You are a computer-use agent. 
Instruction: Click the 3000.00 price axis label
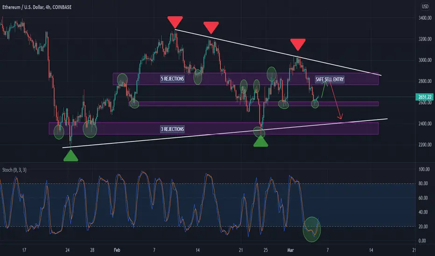coord(425,61)
